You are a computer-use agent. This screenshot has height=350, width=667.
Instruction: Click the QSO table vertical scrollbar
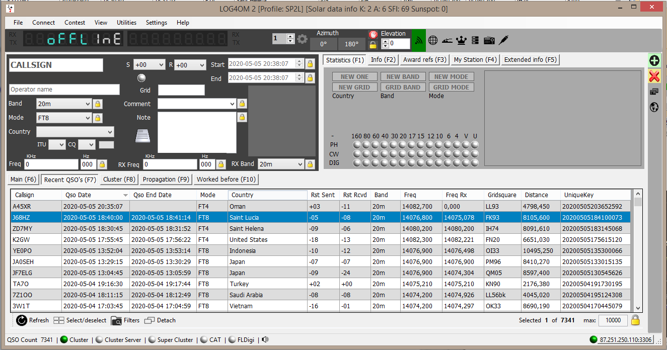638,251
